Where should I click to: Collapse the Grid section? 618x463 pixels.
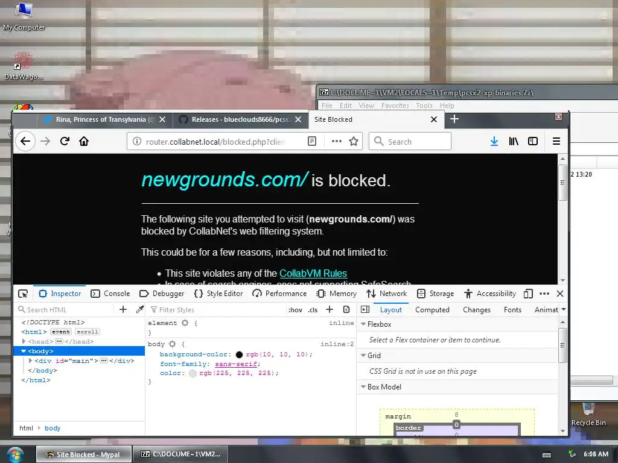click(x=363, y=356)
